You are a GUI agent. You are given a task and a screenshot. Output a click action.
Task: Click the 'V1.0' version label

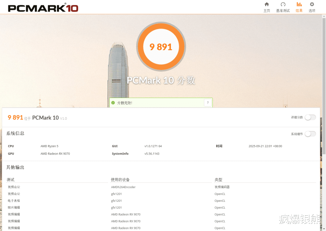pyautogui.click(x=64, y=119)
